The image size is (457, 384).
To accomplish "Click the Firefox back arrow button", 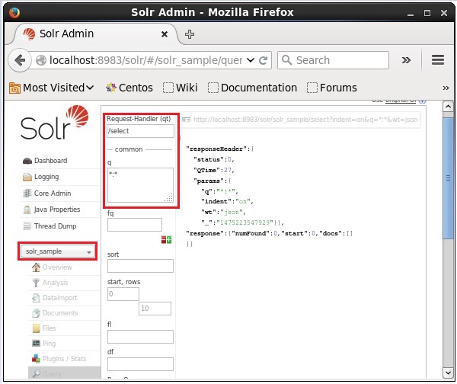I will pos(21,60).
